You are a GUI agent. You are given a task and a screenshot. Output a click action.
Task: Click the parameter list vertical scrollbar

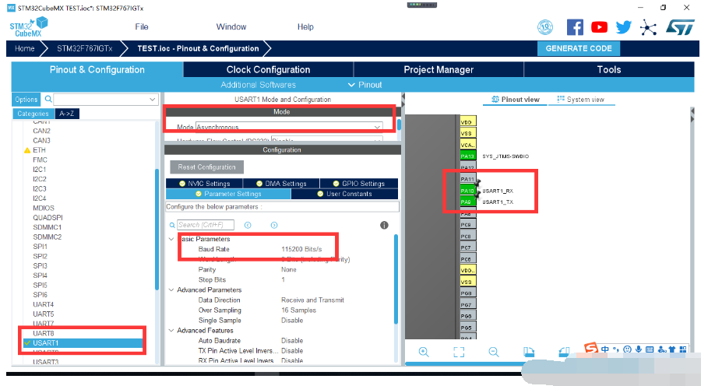pyautogui.click(x=396, y=279)
